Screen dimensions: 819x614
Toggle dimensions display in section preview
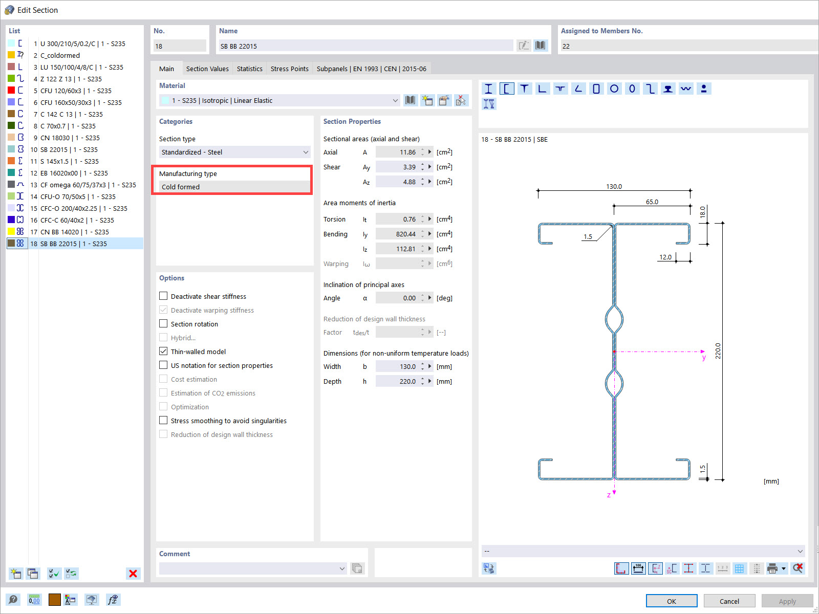point(638,568)
